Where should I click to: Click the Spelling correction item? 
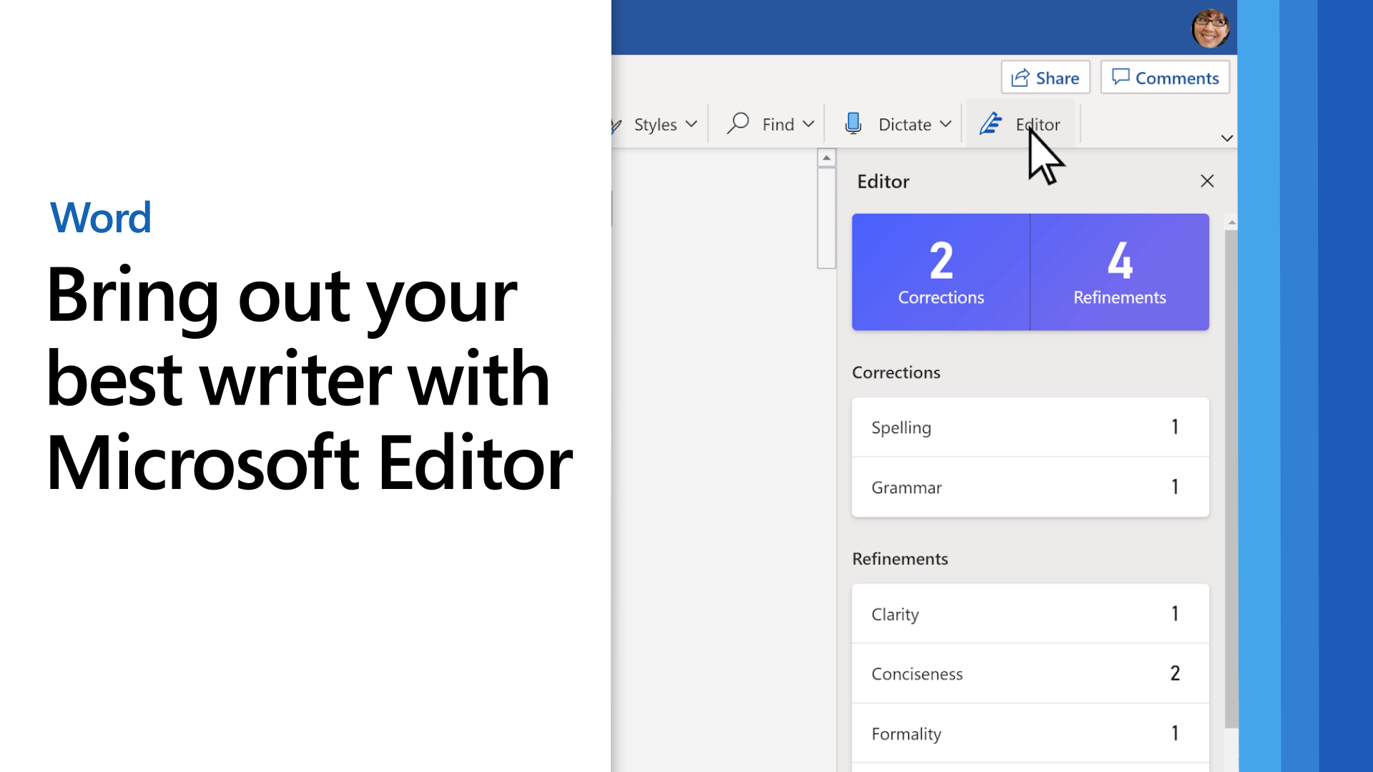1030,427
